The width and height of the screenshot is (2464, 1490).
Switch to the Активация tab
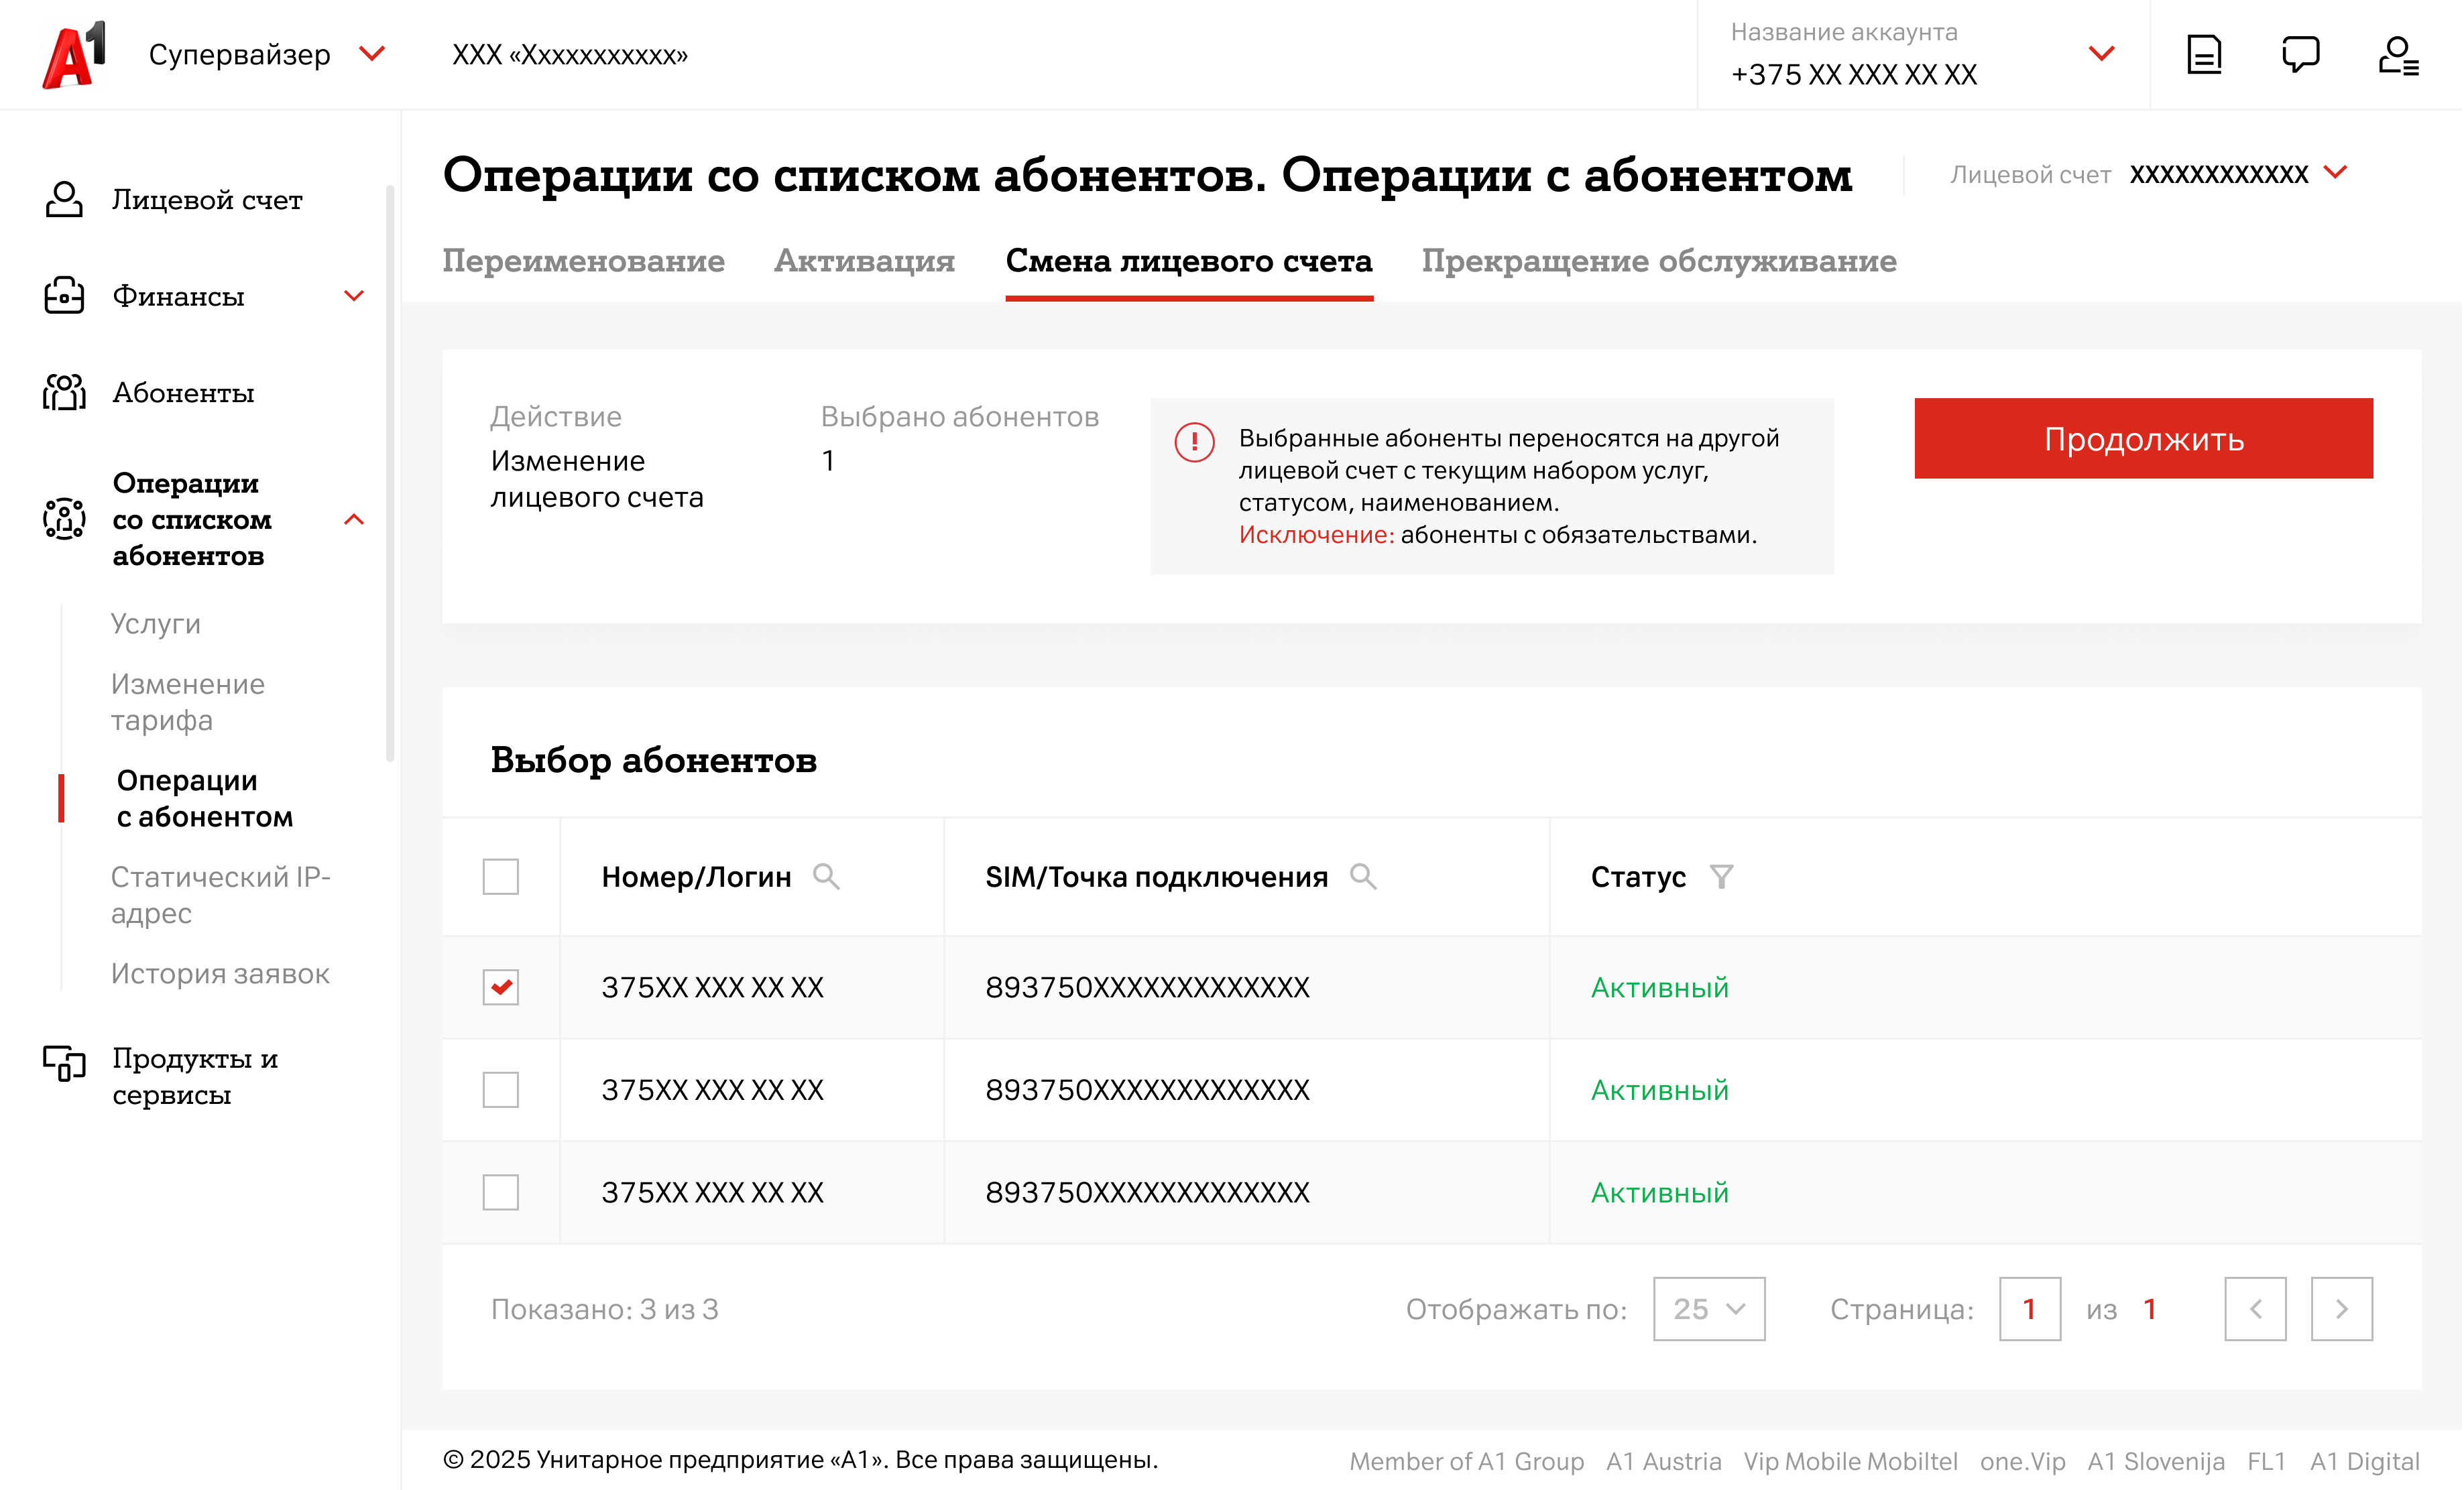click(864, 261)
